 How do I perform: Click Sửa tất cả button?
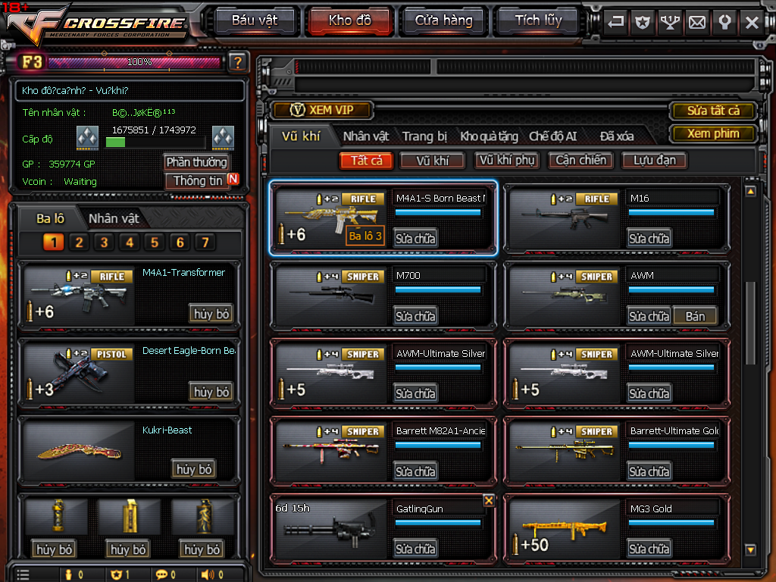(713, 111)
